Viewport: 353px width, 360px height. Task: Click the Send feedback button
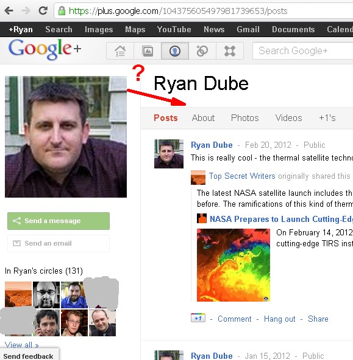[x=29, y=355]
